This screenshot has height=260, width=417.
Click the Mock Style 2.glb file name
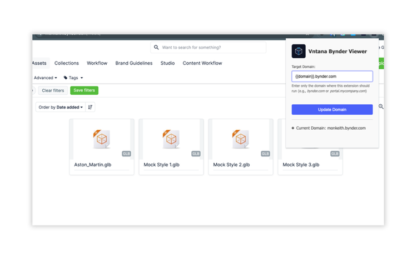tap(231, 165)
